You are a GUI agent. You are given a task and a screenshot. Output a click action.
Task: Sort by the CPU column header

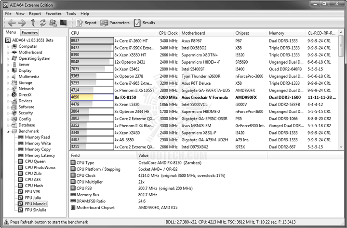(113, 33)
